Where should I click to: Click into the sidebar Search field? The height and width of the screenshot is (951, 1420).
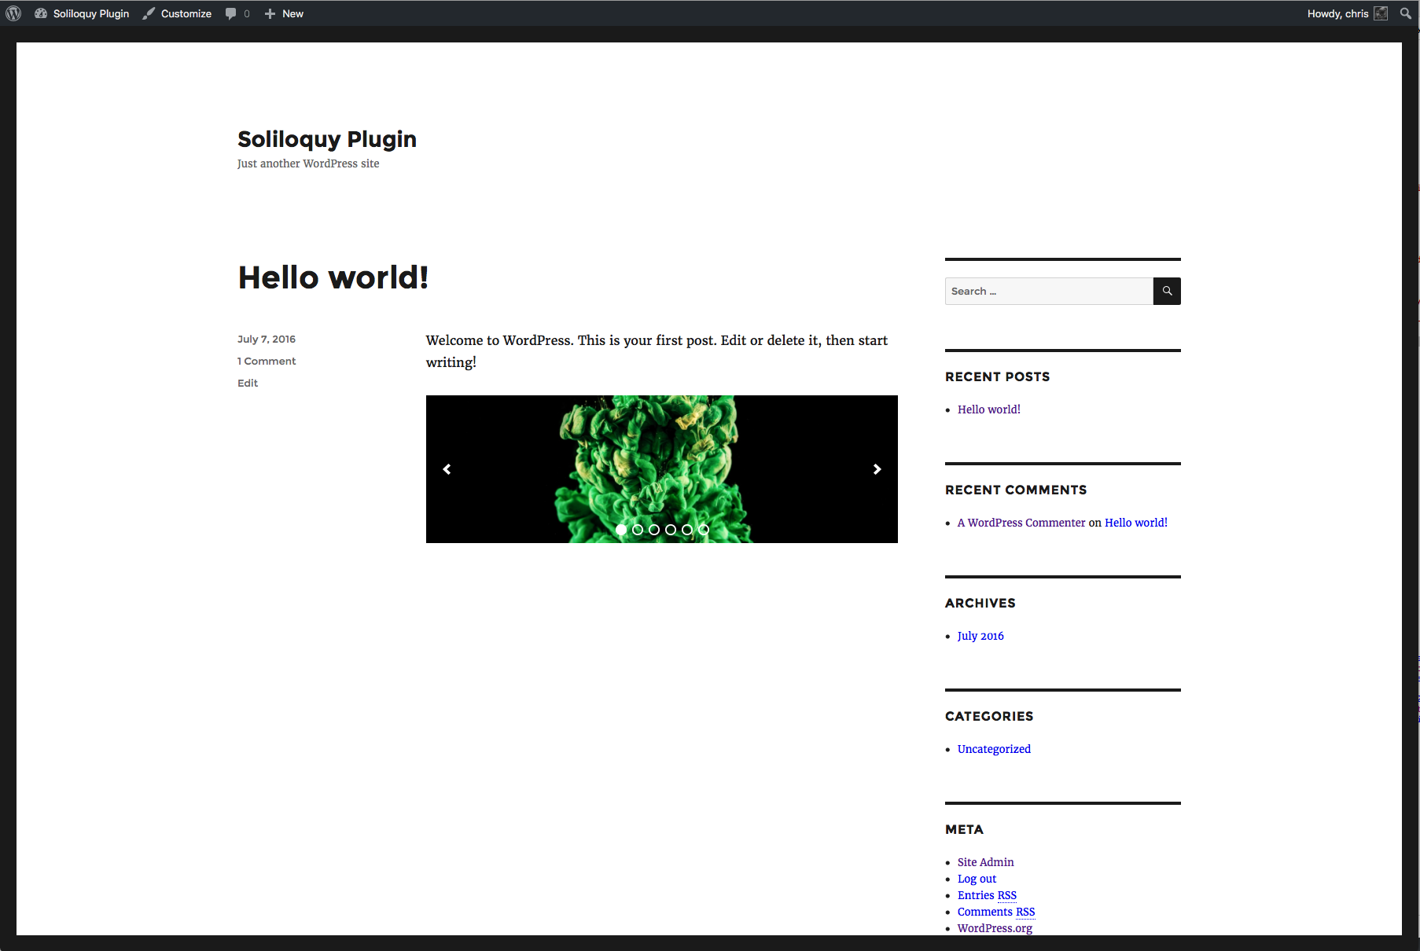tap(1049, 291)
